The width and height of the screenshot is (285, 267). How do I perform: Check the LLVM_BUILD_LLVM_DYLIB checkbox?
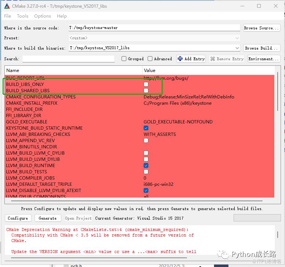point(146,159)
